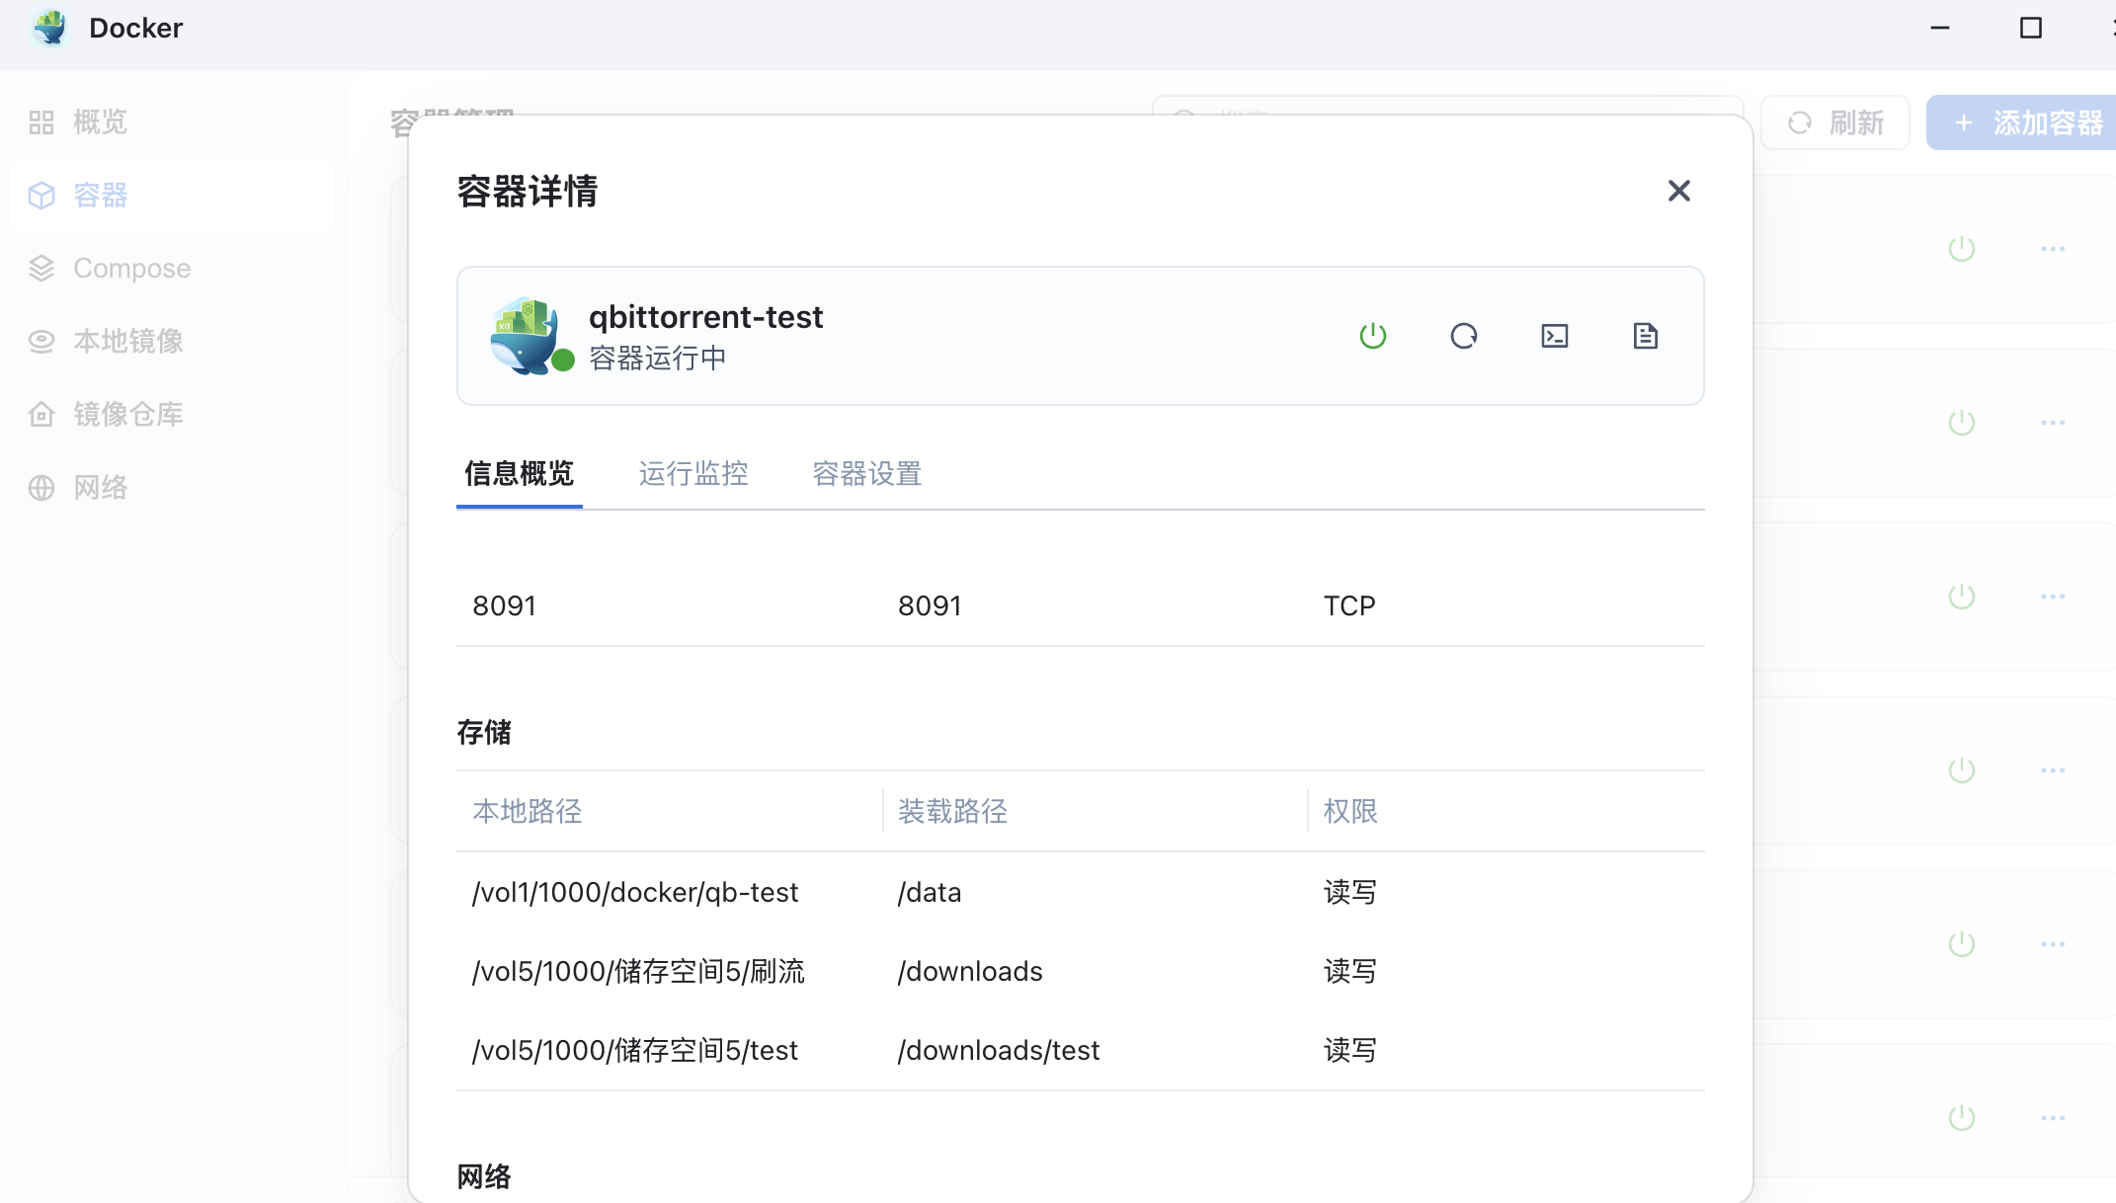Click the first 8091 port cell
The image size is (2116, 1203).
(x=504, y=605)
